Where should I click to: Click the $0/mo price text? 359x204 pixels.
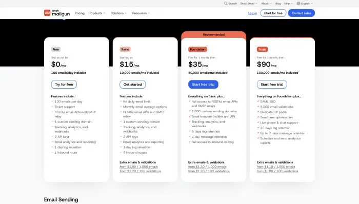pos(58,65)
